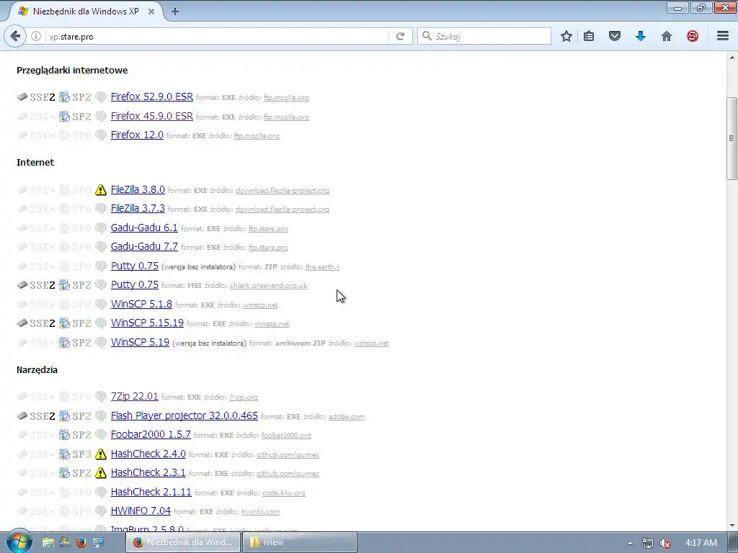738x553 pixels.
Task: Visit code.kliu.org source link
Action: coord(284,493)
